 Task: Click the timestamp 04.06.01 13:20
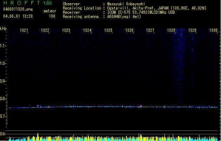point(18,16)
